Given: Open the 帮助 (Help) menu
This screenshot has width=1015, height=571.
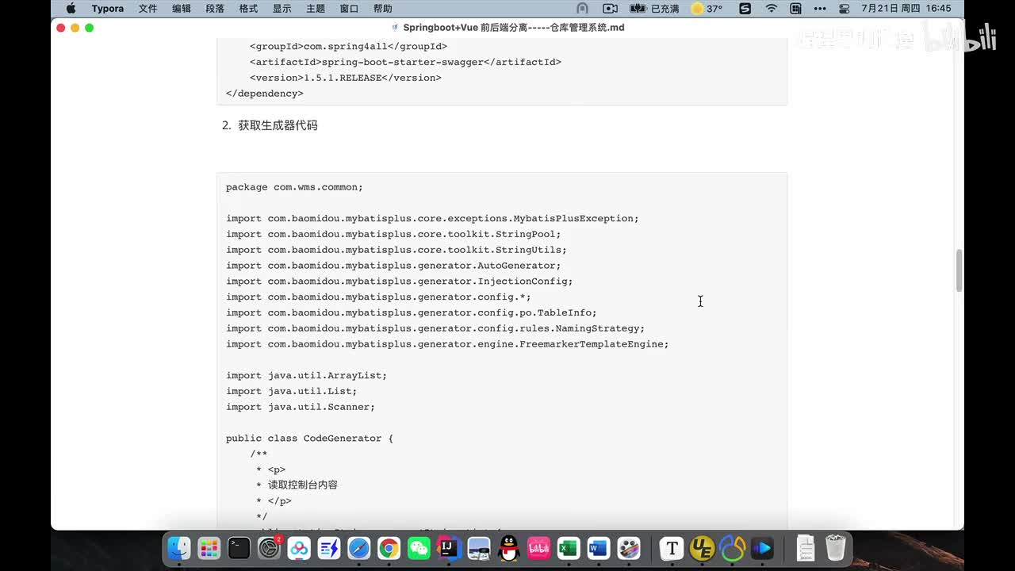Looking at the screenshot, I should [x=382, y=9].
